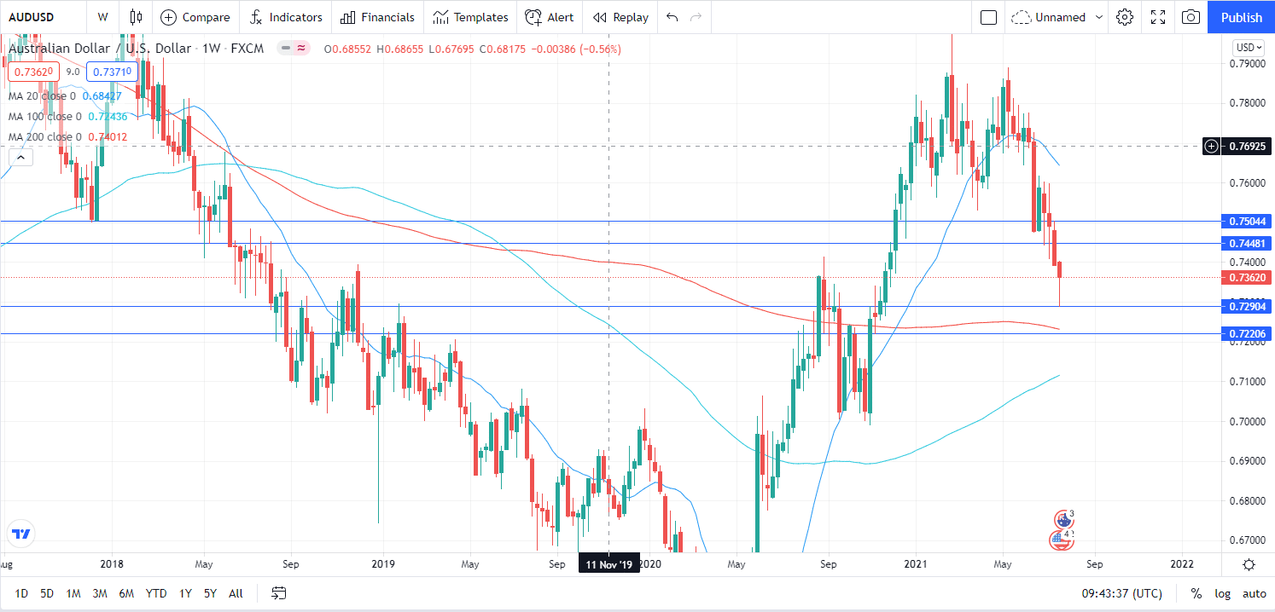Screen dimensions: 1275x612
Task: Click the 0.75044 horizontal line price label
Action: (x=1248, y=221)
